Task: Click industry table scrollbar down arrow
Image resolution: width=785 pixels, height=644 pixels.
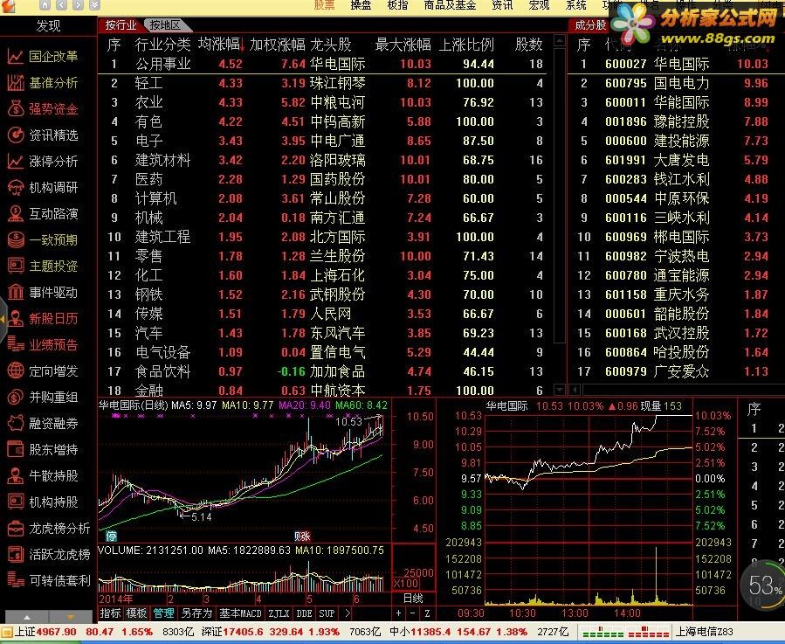Action: [560, 390]
